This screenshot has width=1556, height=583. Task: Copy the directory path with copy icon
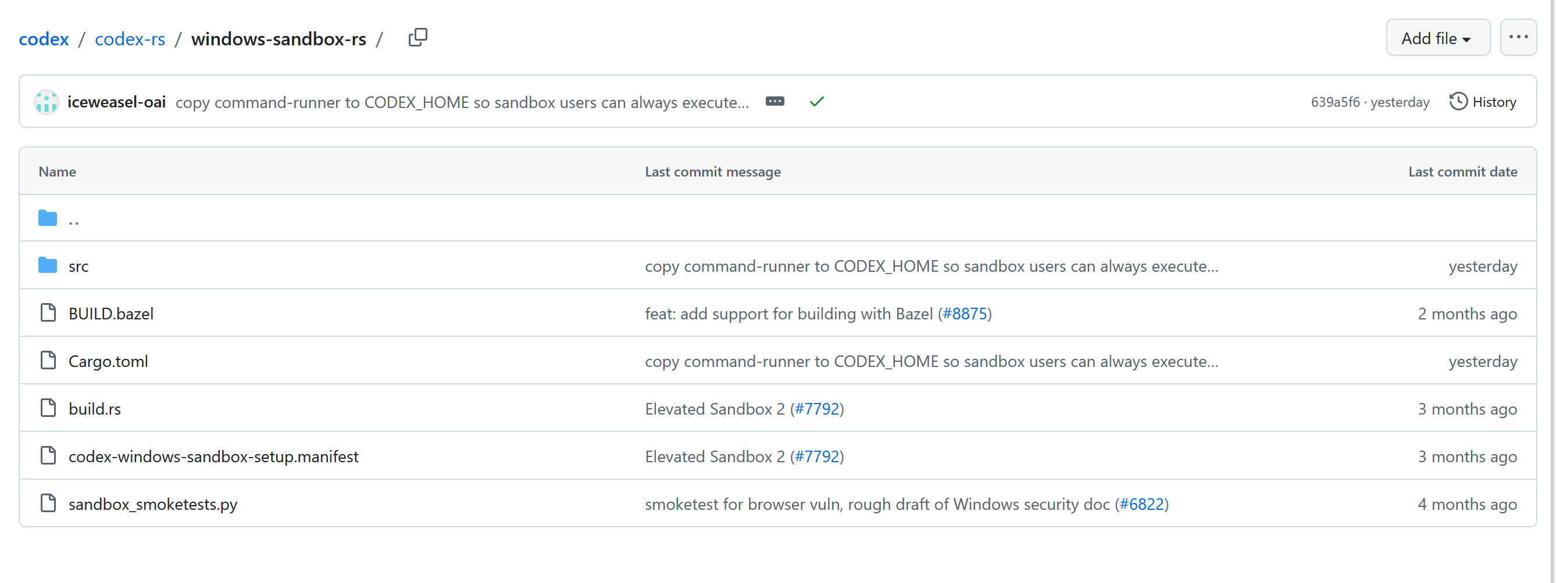(417, 38)
